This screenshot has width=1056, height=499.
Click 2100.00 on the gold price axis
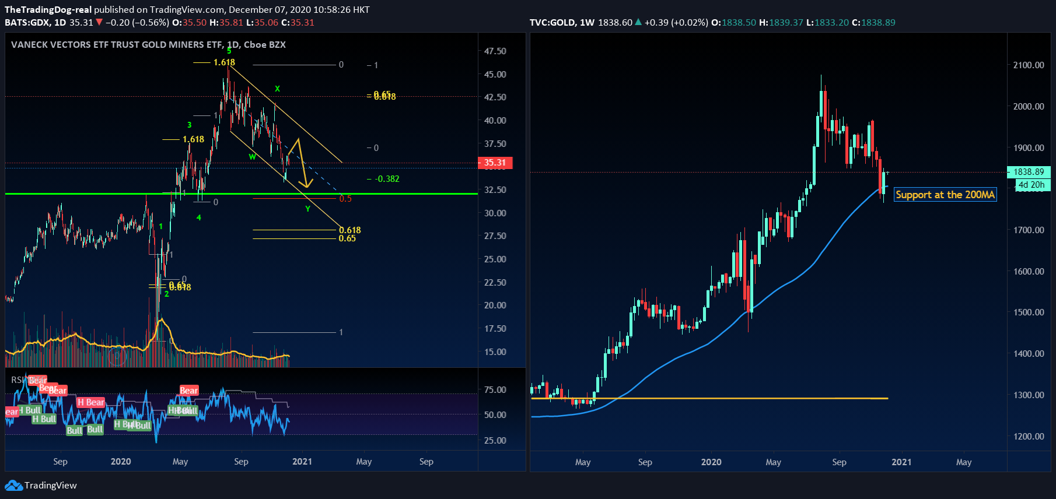point(1029,65)
